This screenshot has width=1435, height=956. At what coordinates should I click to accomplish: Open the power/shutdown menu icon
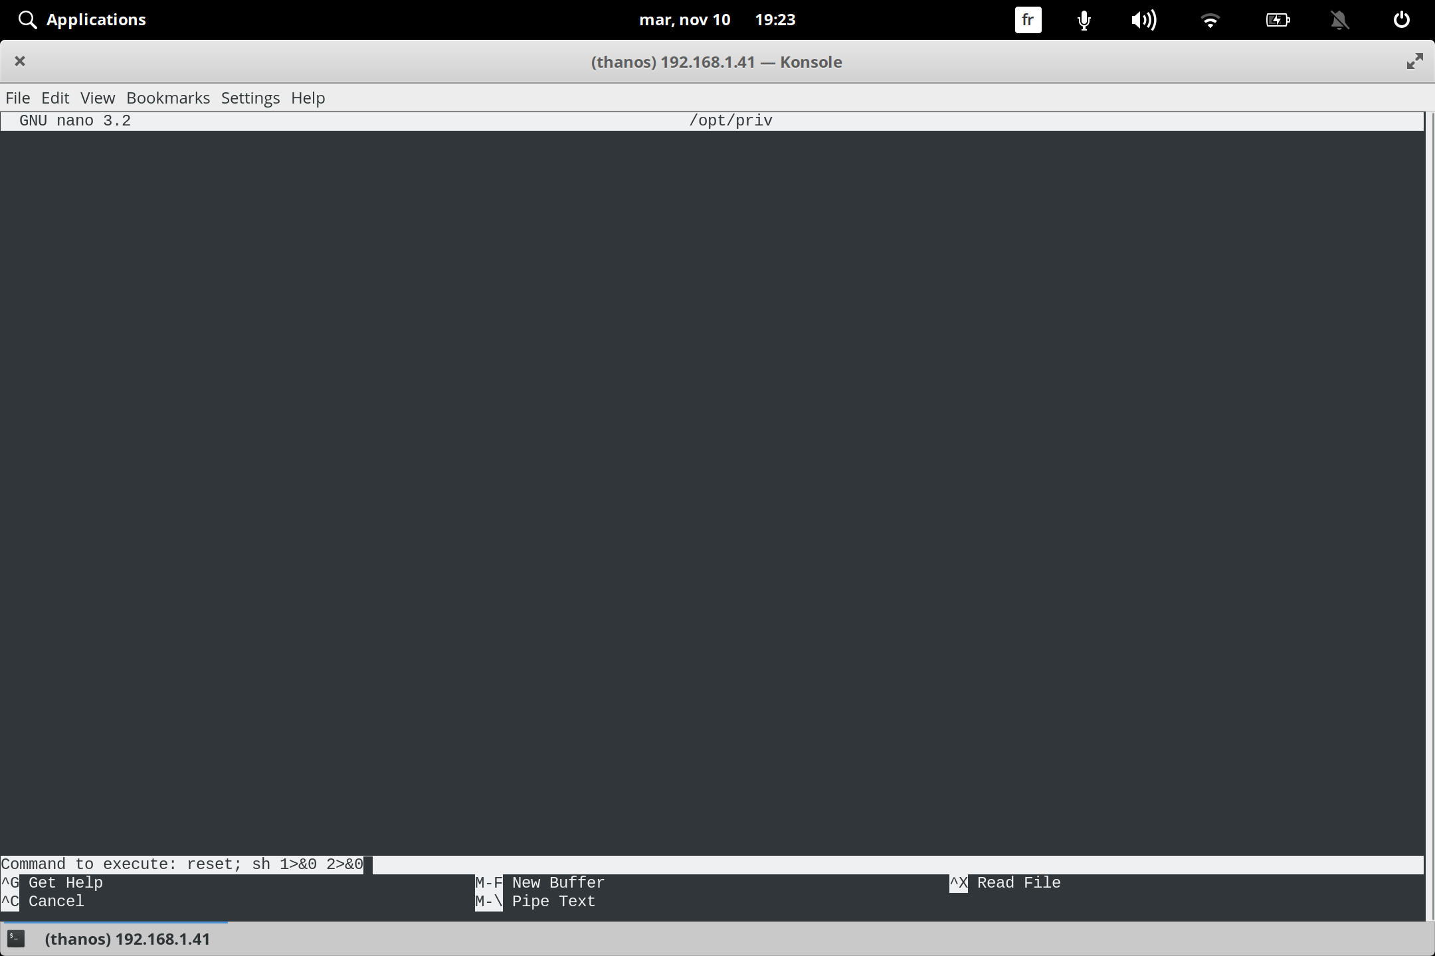1401,20
